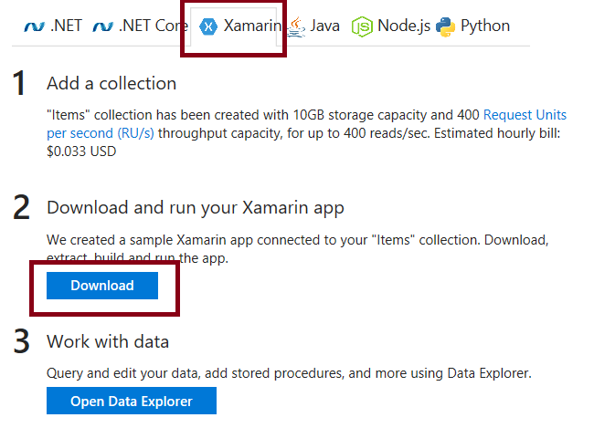Choose the Node.js tab label
This screenshot has width=594, height=428.
click(x=403, y=26)
